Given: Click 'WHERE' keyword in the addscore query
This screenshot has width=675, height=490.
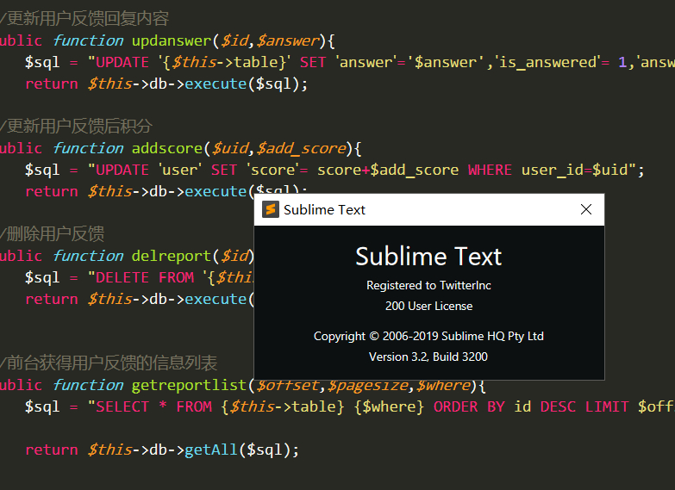Looking at the screenshot, I should [x=490, y=170].
